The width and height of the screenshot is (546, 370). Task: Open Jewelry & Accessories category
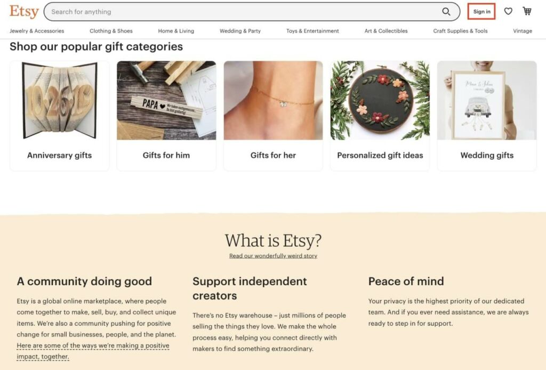point(37,31)
